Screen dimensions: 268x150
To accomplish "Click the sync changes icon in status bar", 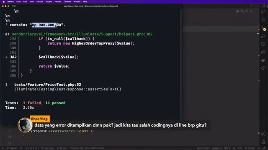I will point(21,148).
